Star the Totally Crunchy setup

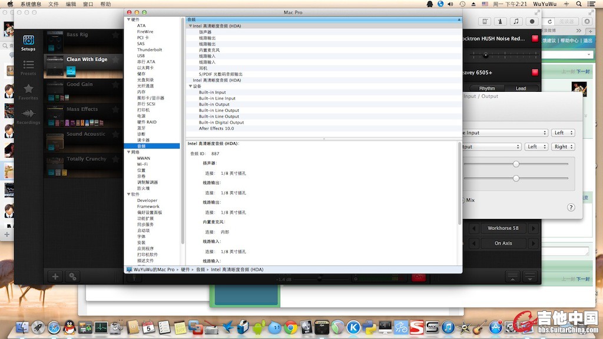[x=115, y=159]
